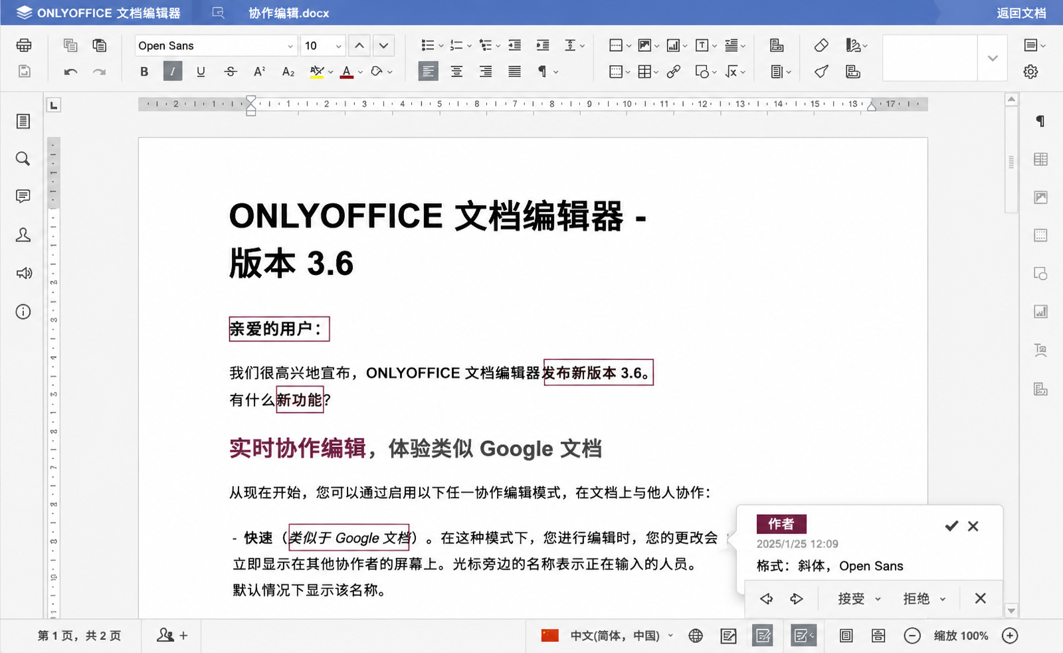Click the clear style eraser icon
Viewport: 1063px width, 653px height.
(x=821, y=45)
